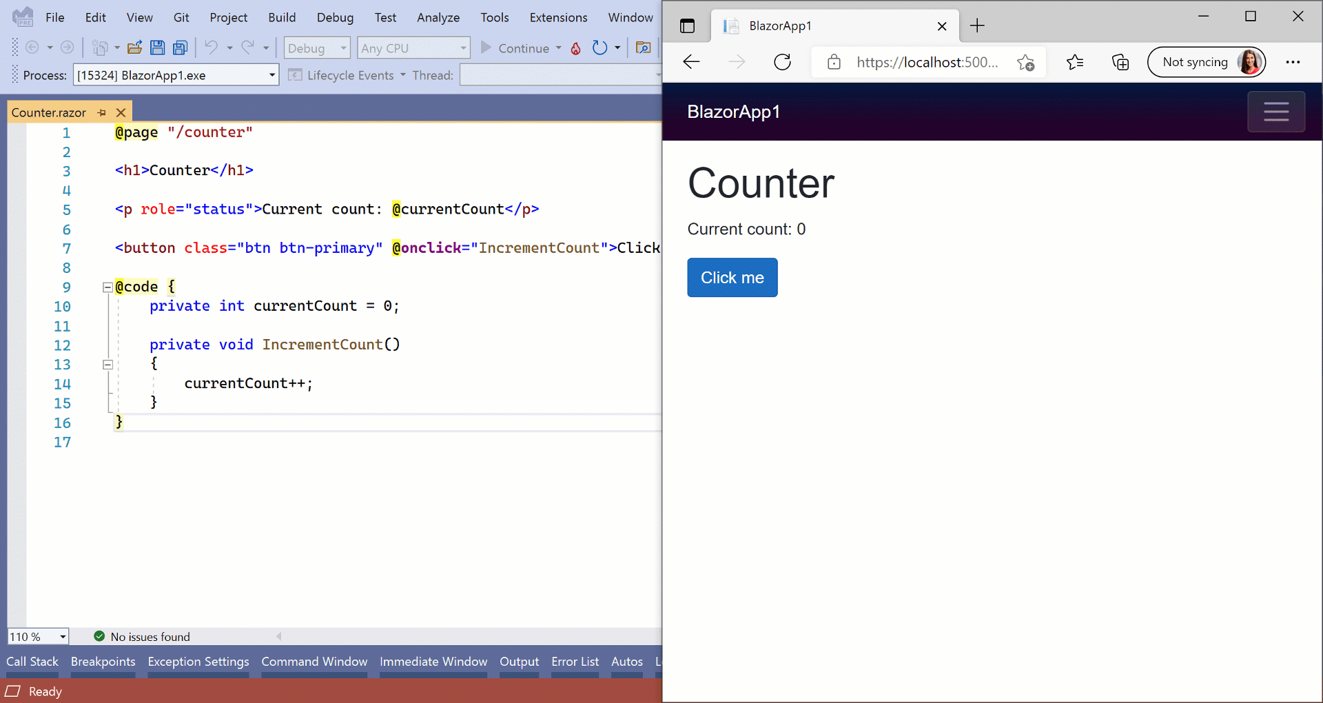Switch to the Immediate Window tab
This screenshot has height=703, width=1323.
(x=433, y=662)
